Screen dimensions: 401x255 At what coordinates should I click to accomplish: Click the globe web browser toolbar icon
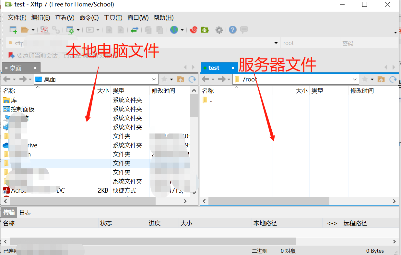click(x=174, y=29)
